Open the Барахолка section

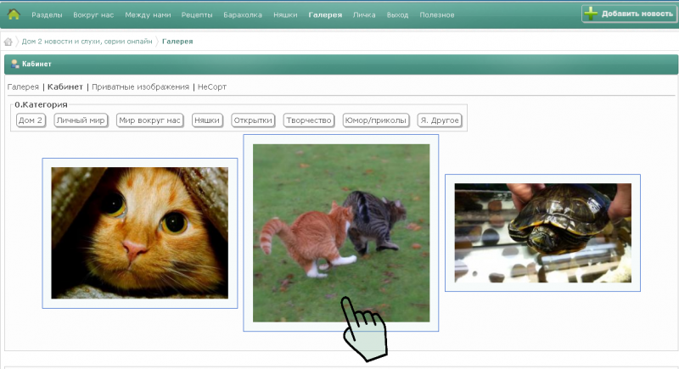pyautogui.click(x=243, y=14)
